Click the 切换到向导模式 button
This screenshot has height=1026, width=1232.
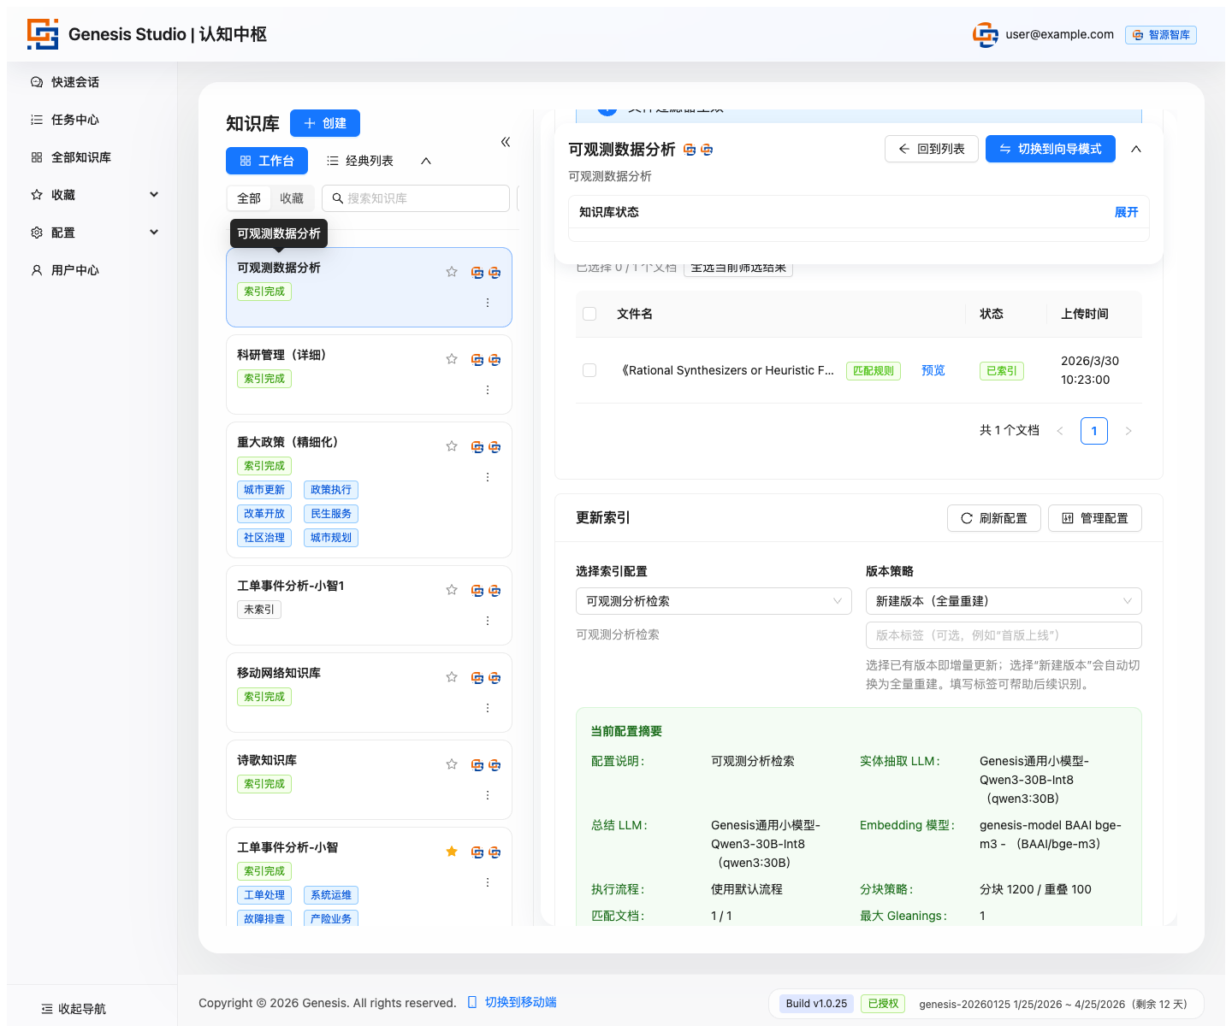pyautogui.click(x=1050, y=149)
